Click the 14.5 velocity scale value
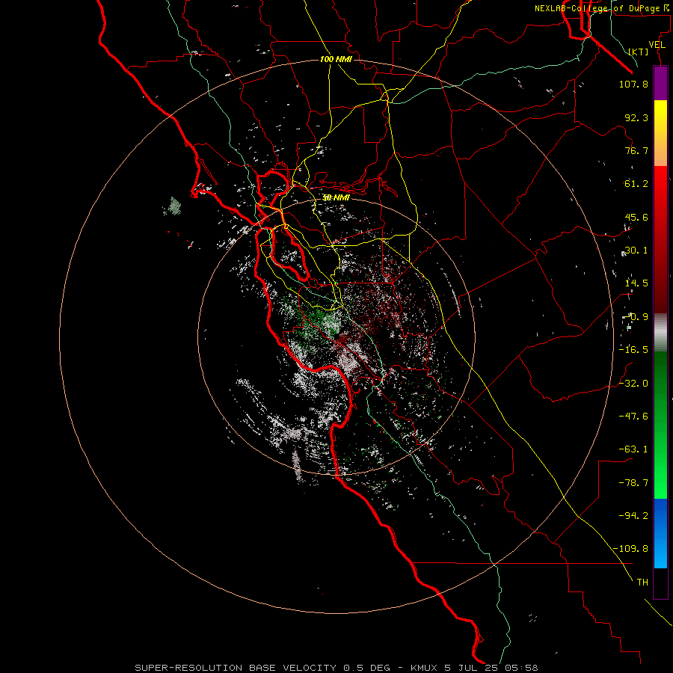 [636, 283]
